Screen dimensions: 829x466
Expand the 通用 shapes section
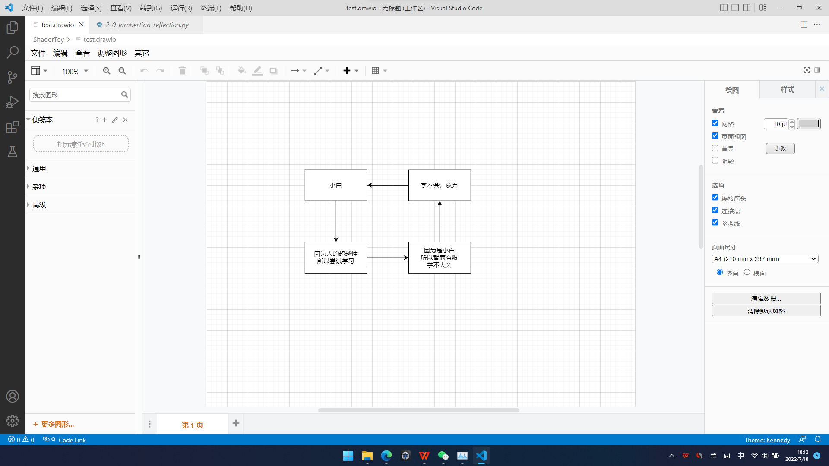click(39, 169)
